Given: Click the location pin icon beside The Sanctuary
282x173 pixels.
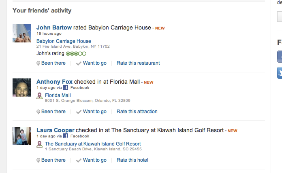Looking at the screenshot, I should pyautogui.click(x=40, y=144).
